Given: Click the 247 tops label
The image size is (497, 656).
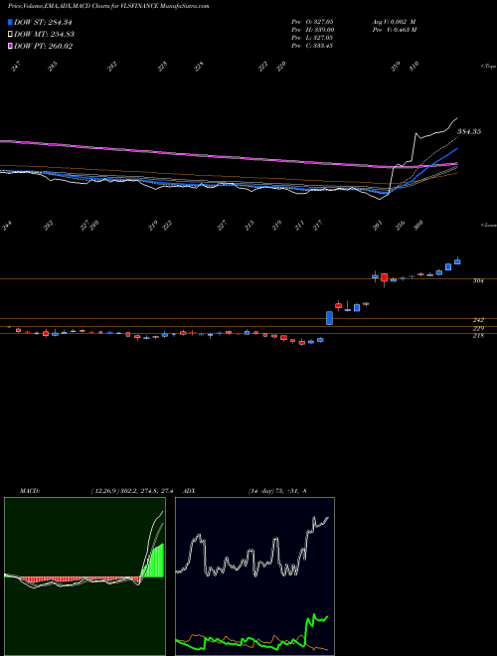Looking at the screenshot, I should point(16,67).
